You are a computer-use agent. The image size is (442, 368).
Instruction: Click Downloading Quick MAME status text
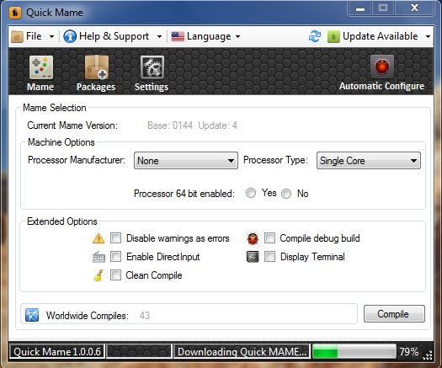click(242, 352)
